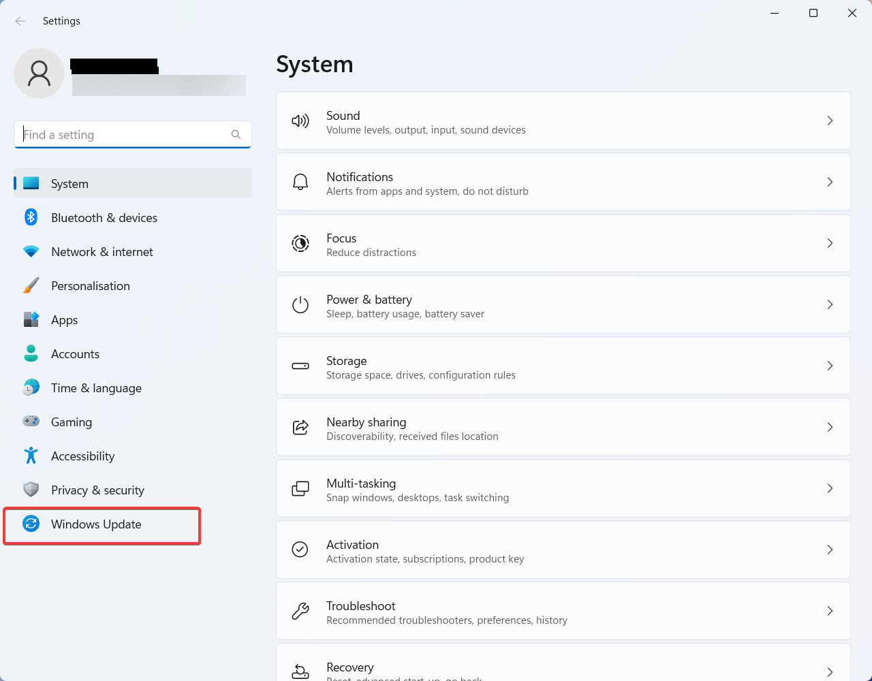
Task: Click the System monitor icon in sidebar
Action: [31, 183]
